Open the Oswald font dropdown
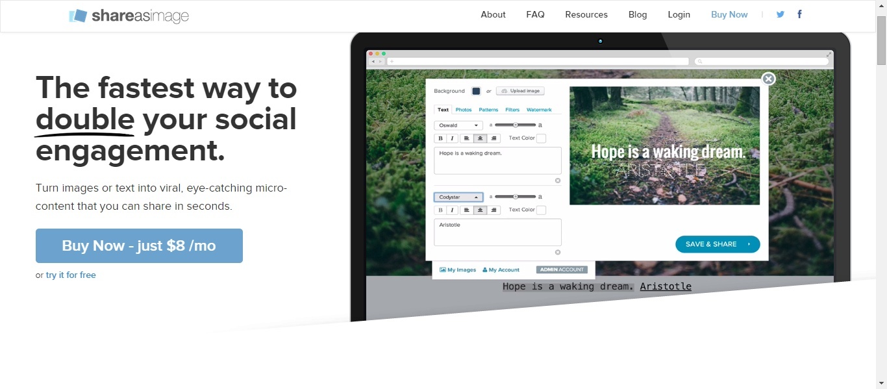Image resolution: width=887 pixels, height=389 pixels. [x=458, y=125]
